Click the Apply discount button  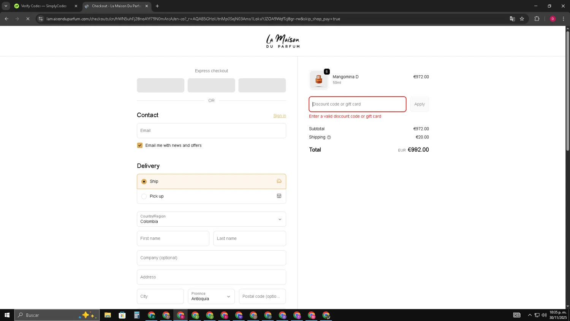pos(420,104)
